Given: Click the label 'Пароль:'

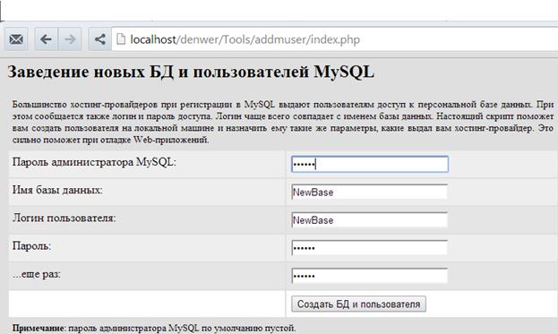Looking at the screenshot, I should click(31, 245).
